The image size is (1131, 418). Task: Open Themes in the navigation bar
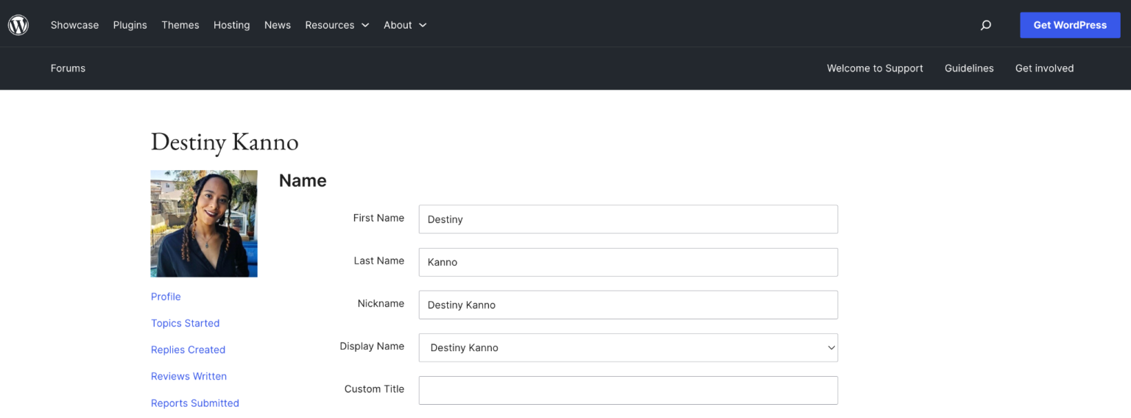pyautogui.click(x=180, y=25)
